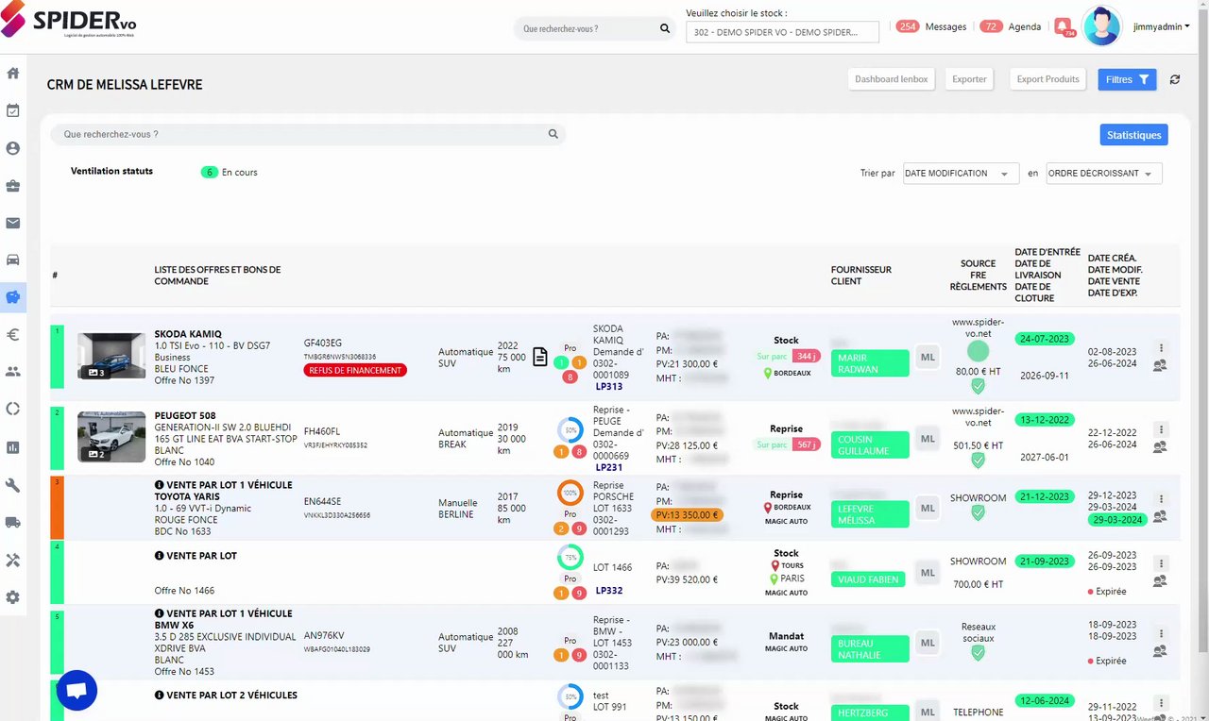Open three-dot menu on Peugeot 508 row

click(1161, 428)
